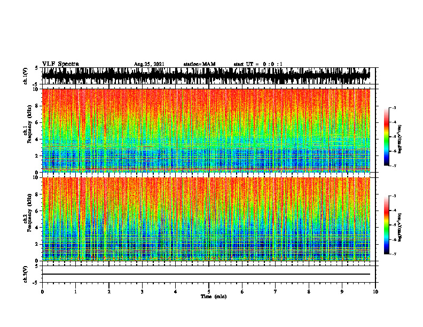The image size is (423, 327).
Task: Click the "8" kHz tick of ch.1 spectrogram
Action: point(37,106)
